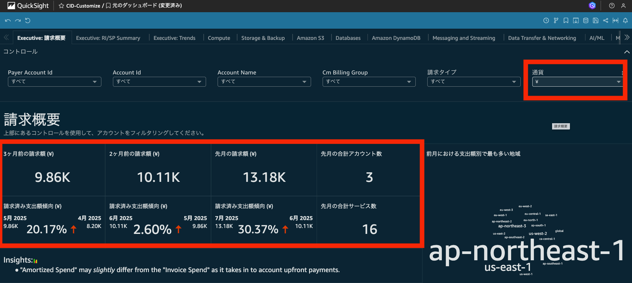Click the 10.11K 2ヶ月前の請求額 value
This screenshot has height=283, width=632.
pos(158,177)
